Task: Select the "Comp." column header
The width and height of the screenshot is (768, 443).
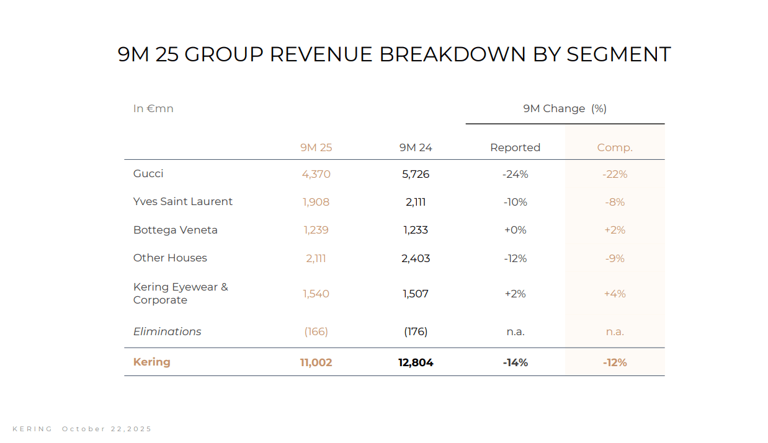Action: (x=615, y=147)
